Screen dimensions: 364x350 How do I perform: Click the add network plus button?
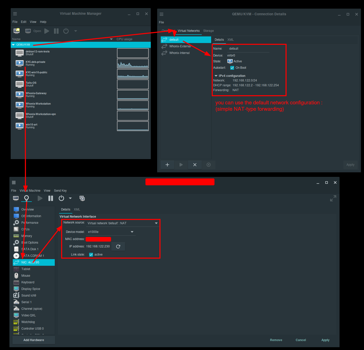click(167, 165)
